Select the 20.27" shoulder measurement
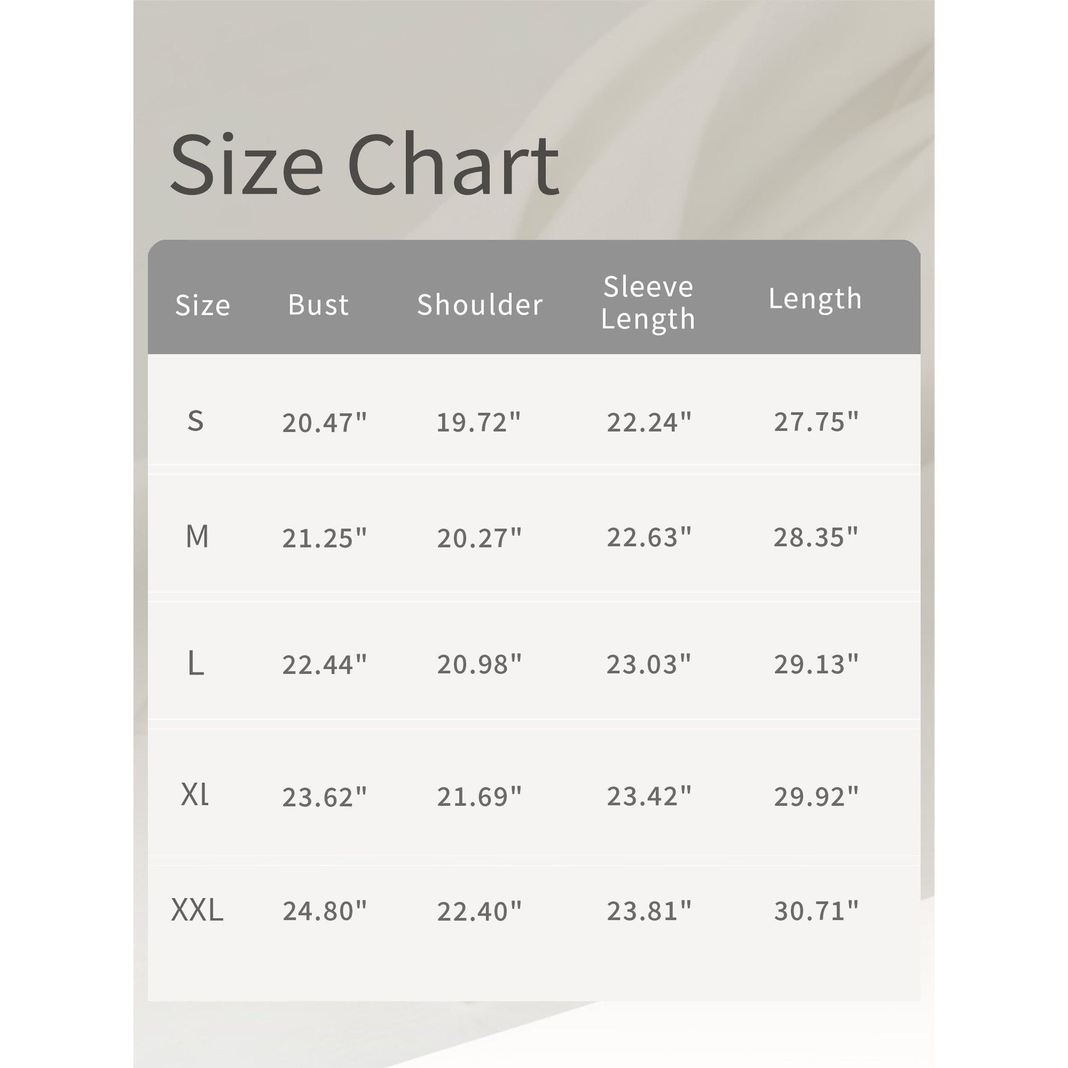Screen dimensions: 1068x1068 479,538
